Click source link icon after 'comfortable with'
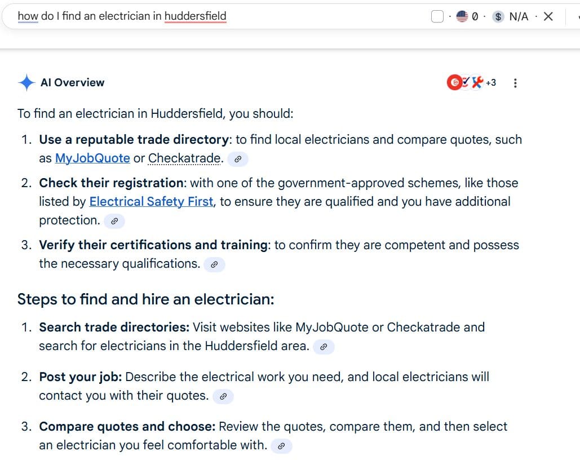580x460 pixels. pyautogui.click(x=281, y=446)
